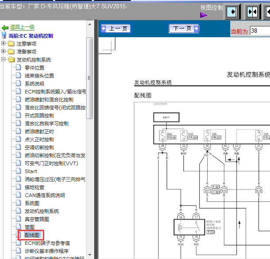270x259 pixels.
Task: Click the page icon beside 零件位置
Action: [19, 67]
